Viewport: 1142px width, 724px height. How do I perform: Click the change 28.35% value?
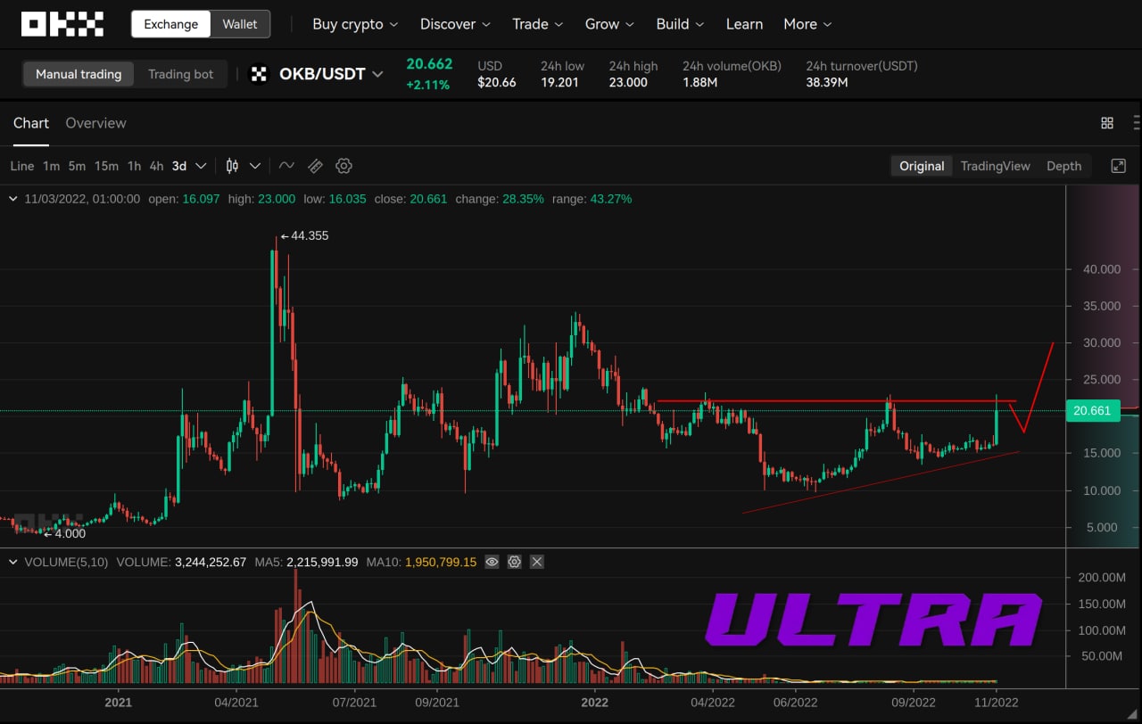click(523, 199)
